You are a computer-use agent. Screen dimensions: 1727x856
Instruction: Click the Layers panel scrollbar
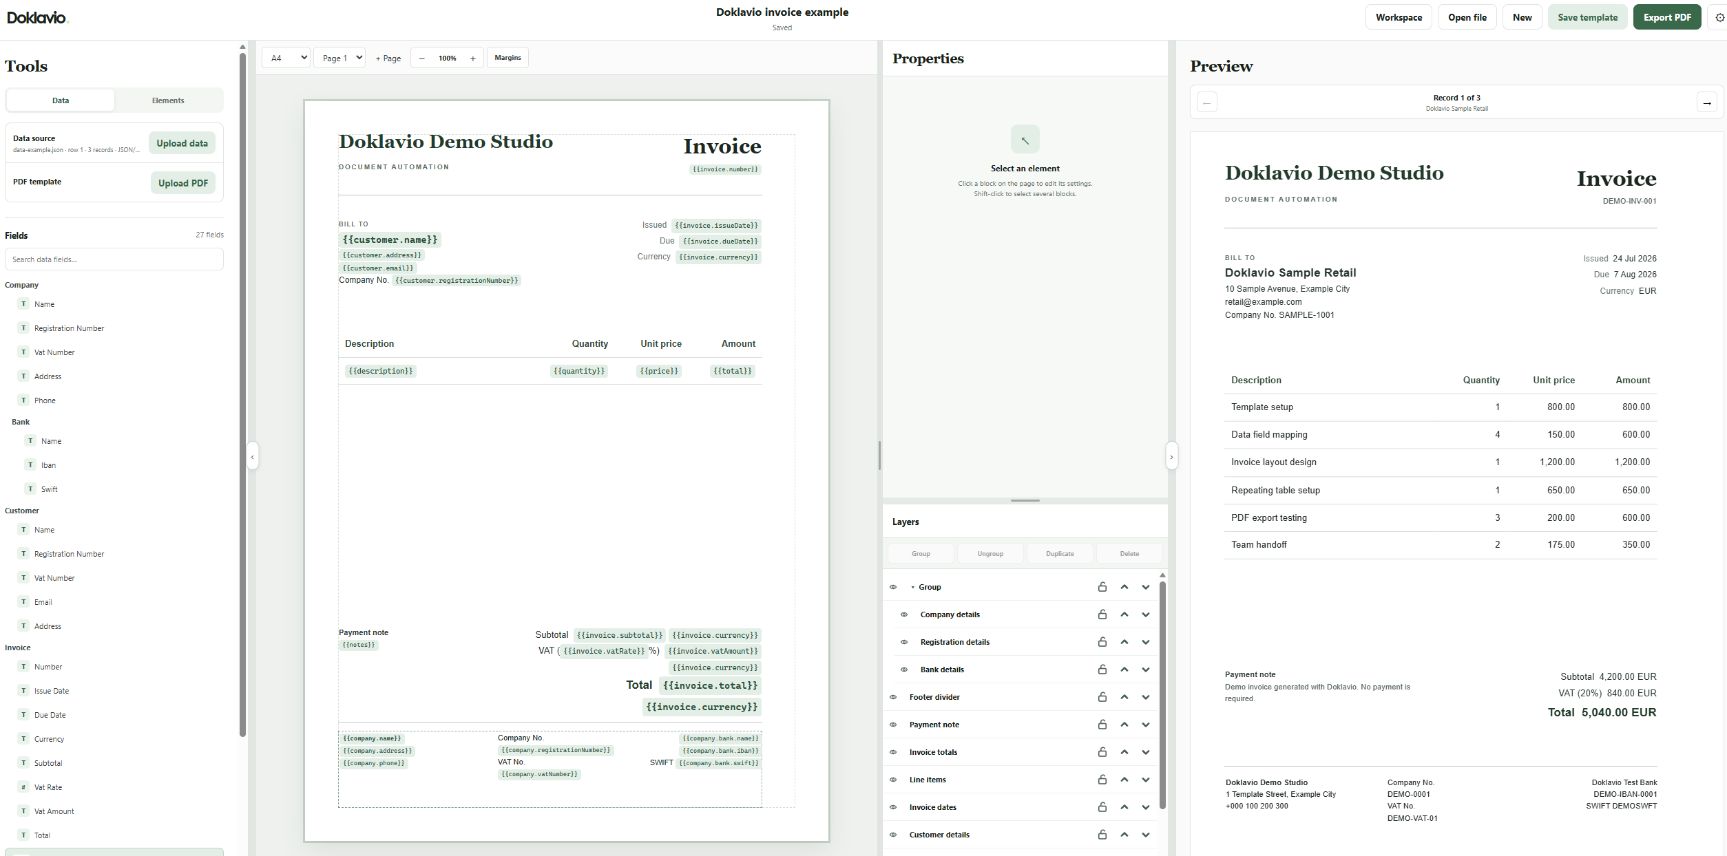(1162, 695)
